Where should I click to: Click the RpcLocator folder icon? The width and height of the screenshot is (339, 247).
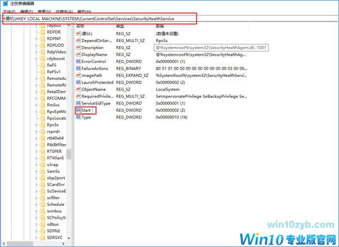[43, 118]
